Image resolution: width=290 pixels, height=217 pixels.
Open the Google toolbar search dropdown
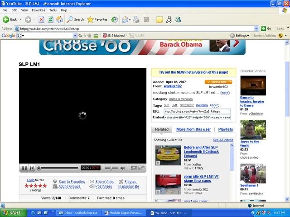[75, 35]
